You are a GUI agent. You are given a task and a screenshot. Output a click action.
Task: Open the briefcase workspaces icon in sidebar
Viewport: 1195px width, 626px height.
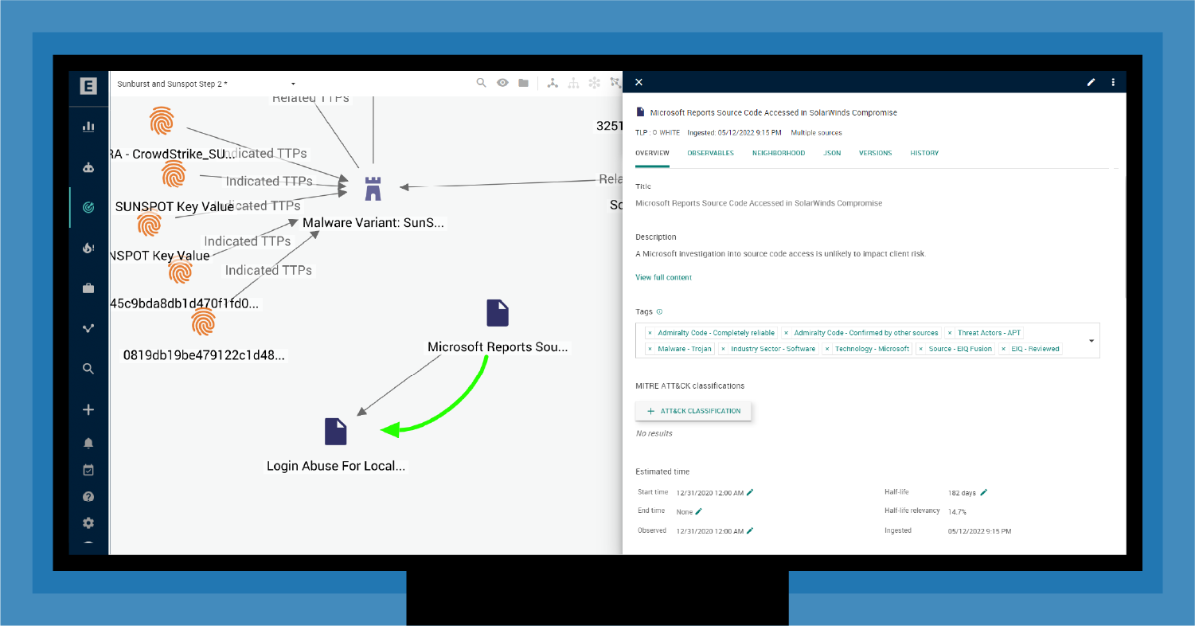click(88, 288)
